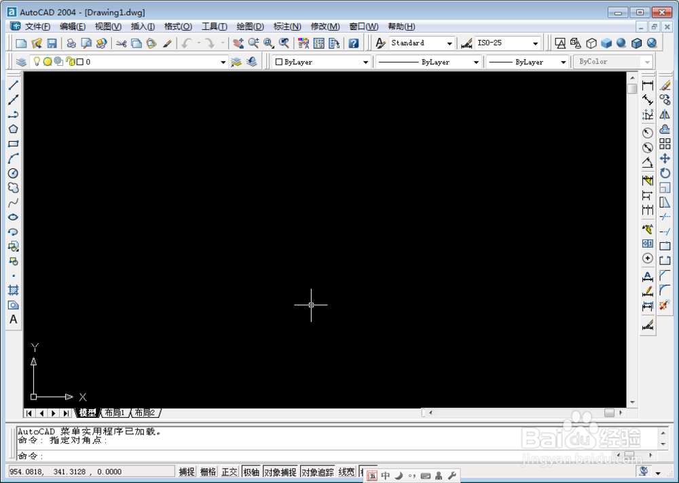Select the Erase tool
The height and width of the screenshot is (483, 679).
pos(665,85)
